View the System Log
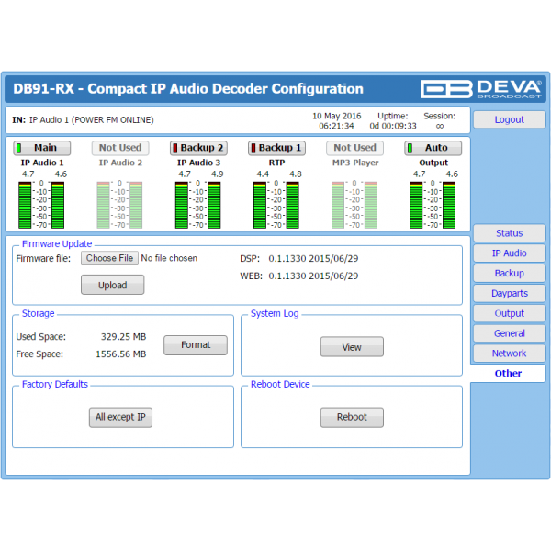 pyautogui.click(x=352, y=347)
